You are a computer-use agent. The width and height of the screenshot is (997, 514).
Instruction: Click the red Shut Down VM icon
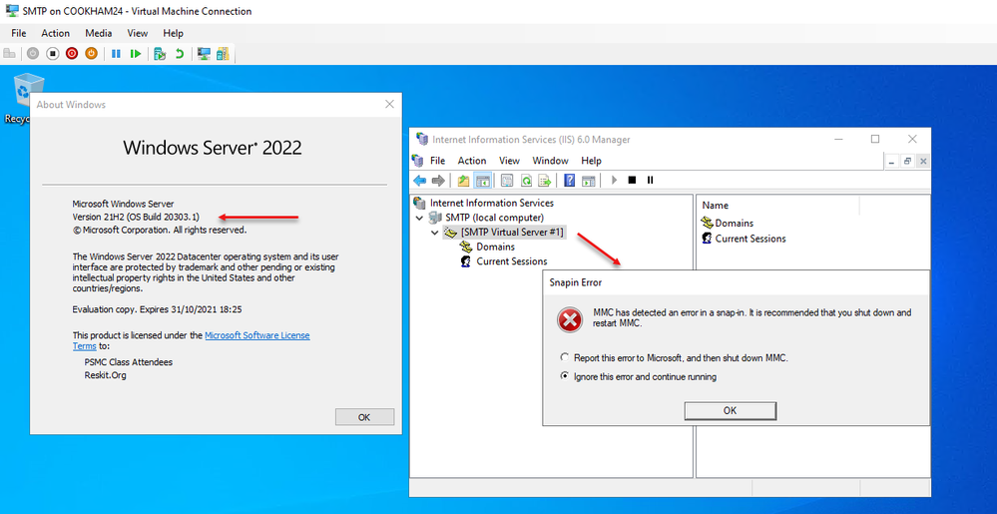point(72,54)
